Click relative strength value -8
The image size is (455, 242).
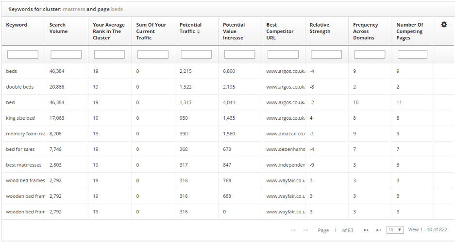(x=312, y=87)
